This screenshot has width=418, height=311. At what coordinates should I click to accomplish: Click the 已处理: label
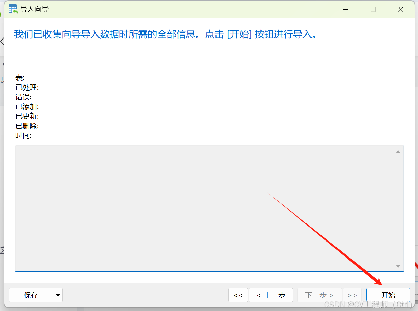[27, 88]
